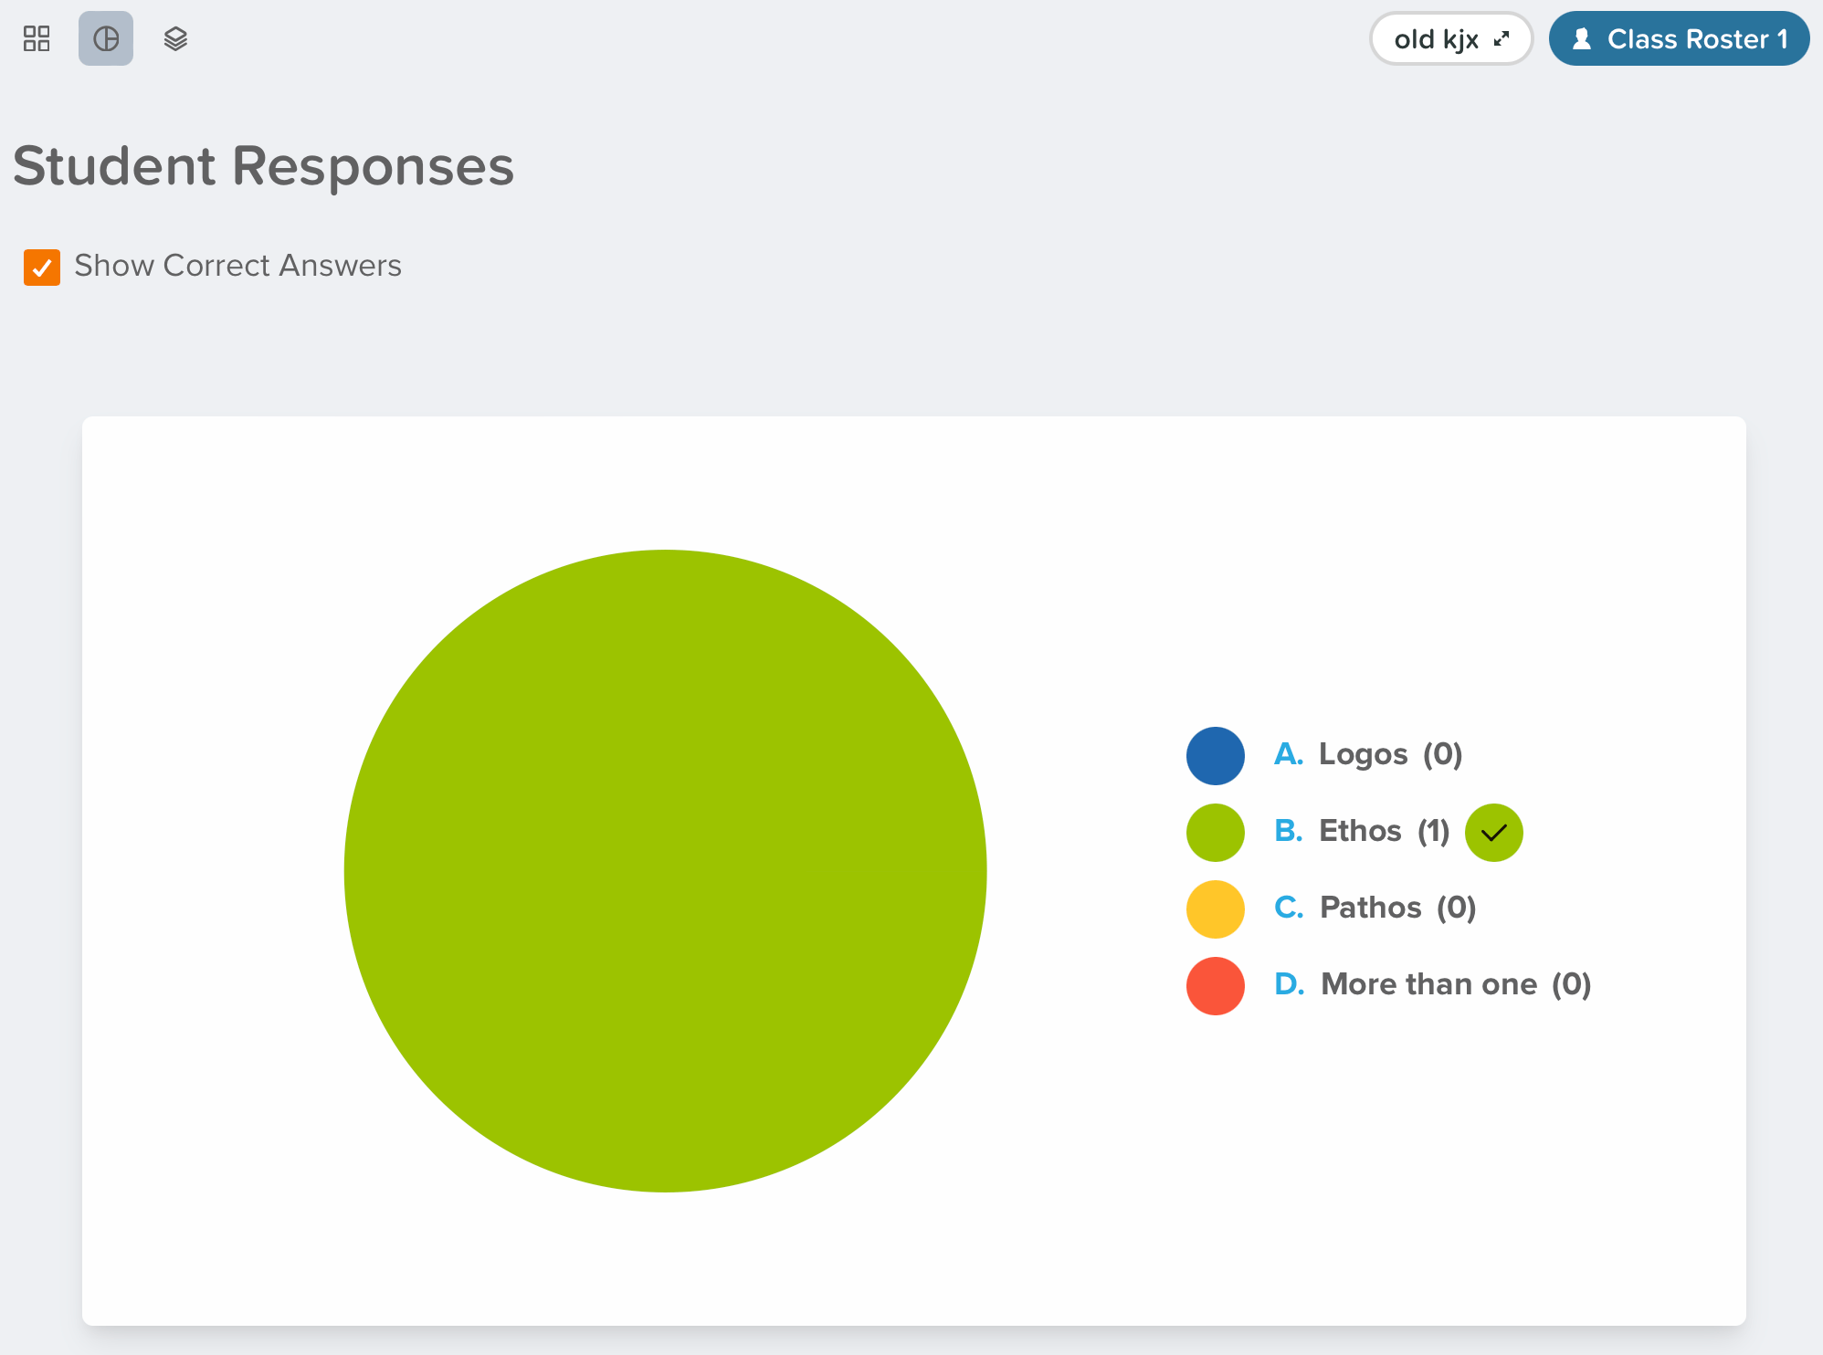The width and height of the screenshot is (1823, 1355).
Task: Select the pie chart view icon
Action: pos(106,38)
